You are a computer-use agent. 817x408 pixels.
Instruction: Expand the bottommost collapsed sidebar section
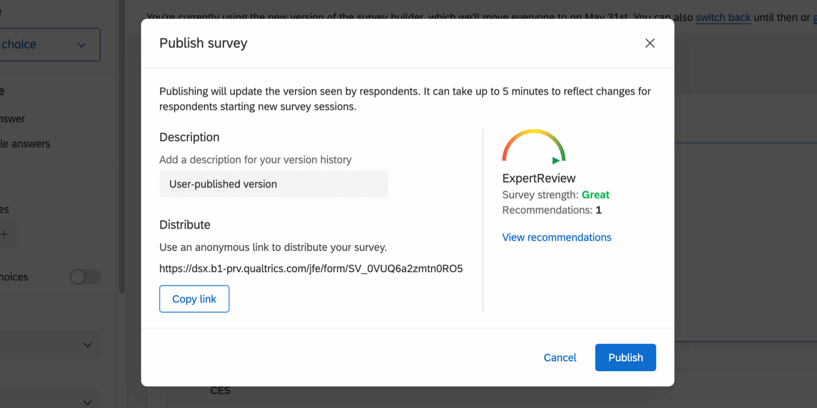point(87,402)
